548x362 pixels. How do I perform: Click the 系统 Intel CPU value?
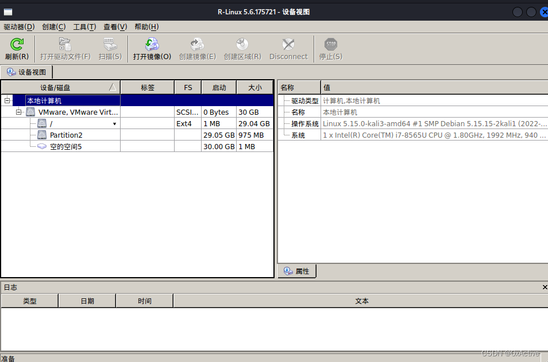[x=434, y=135]
